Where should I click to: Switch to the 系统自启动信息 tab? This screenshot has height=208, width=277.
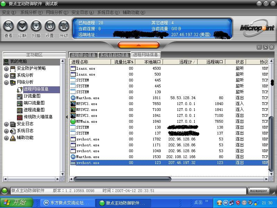115,55
